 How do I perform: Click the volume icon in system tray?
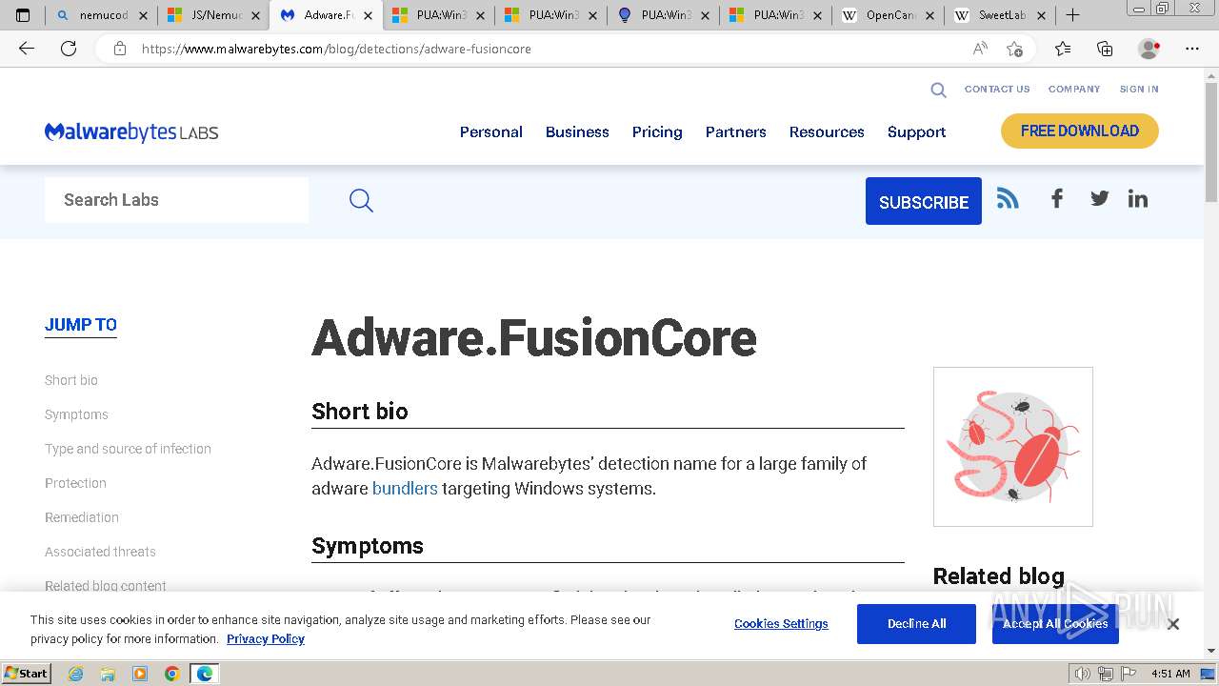(1082, 674)
